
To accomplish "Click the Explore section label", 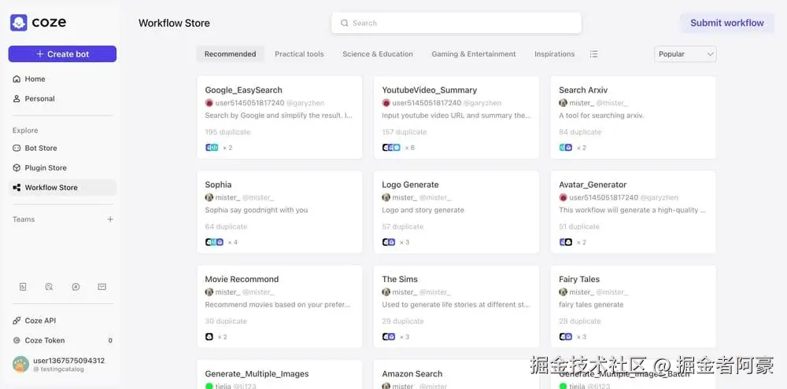I will coord(25,130).
